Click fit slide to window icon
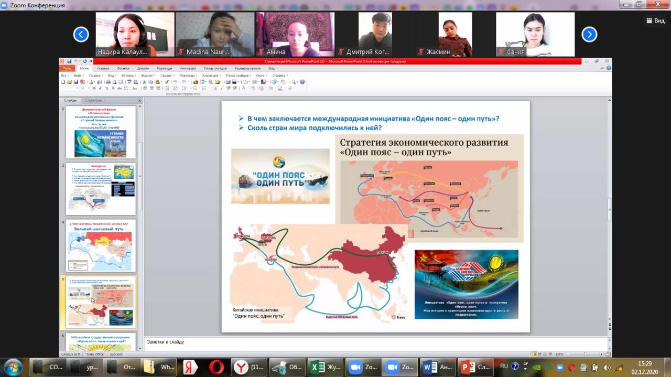Image resolution: width=671 pixels, height=377 pixels. point(607,354)
